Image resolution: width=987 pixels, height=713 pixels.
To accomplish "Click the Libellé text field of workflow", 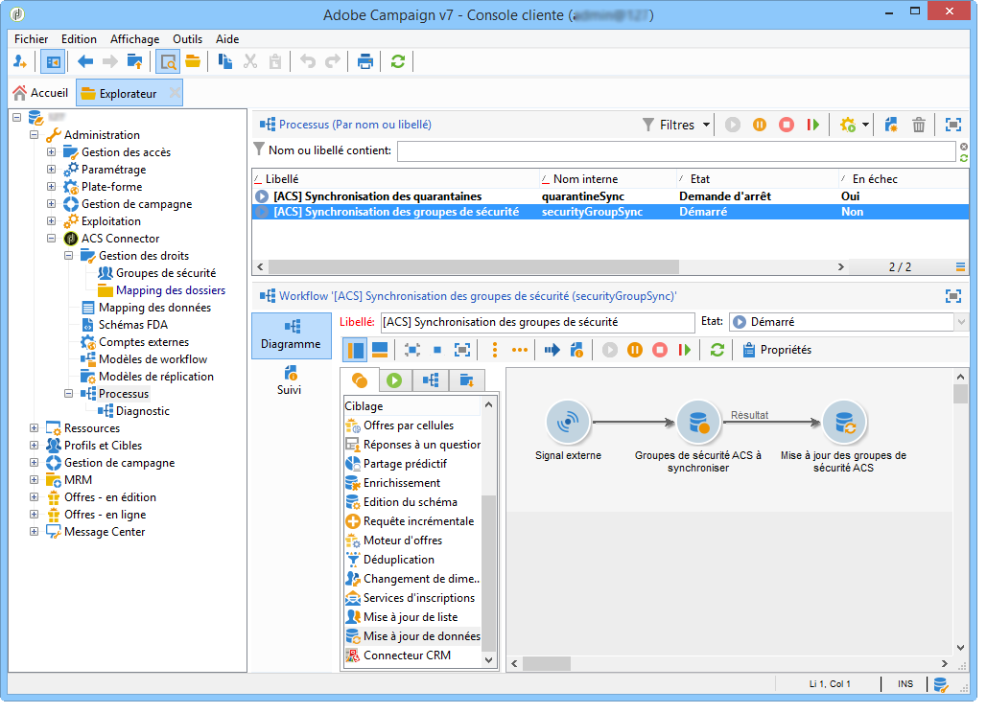I will click(537, 323).
